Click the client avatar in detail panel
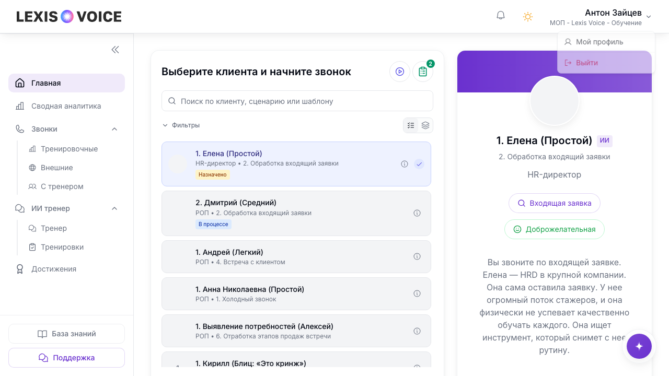 pos(555,101)
